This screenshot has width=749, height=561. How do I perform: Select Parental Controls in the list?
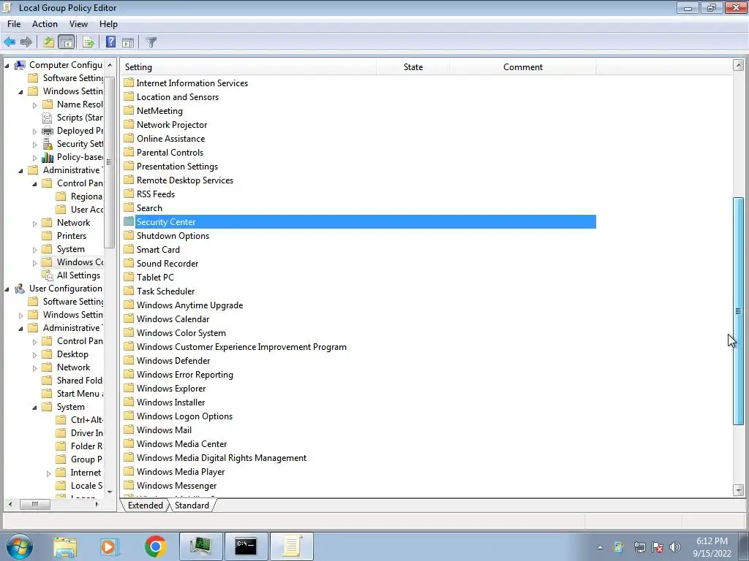(170, 152)
